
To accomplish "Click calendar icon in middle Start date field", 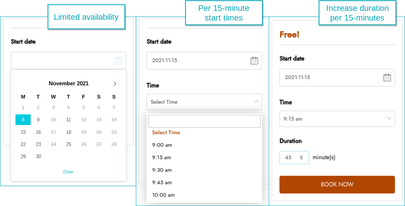I will click(254, 61).
